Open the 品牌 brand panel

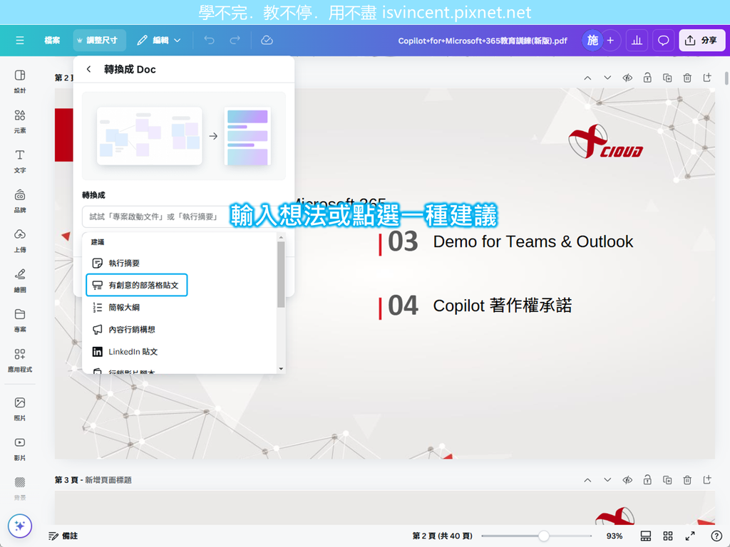point(19,200)
